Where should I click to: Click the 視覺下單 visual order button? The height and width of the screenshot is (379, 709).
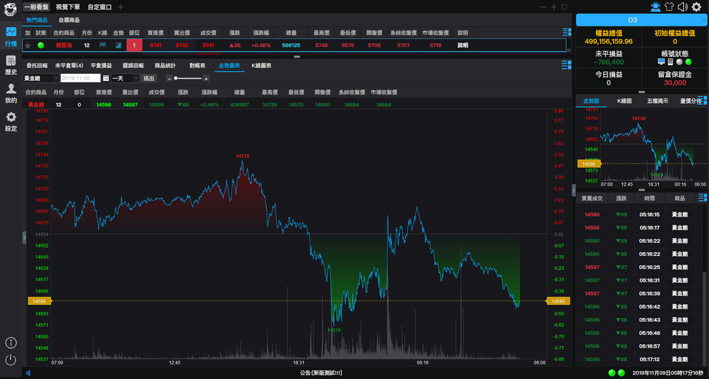pyautogui.click(x=67, y=7)
